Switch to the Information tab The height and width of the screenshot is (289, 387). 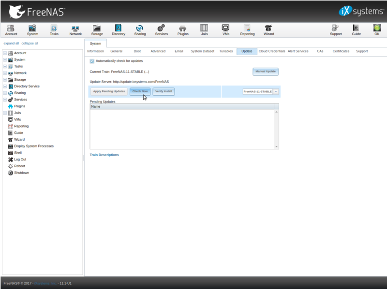(x=95, y=51)
